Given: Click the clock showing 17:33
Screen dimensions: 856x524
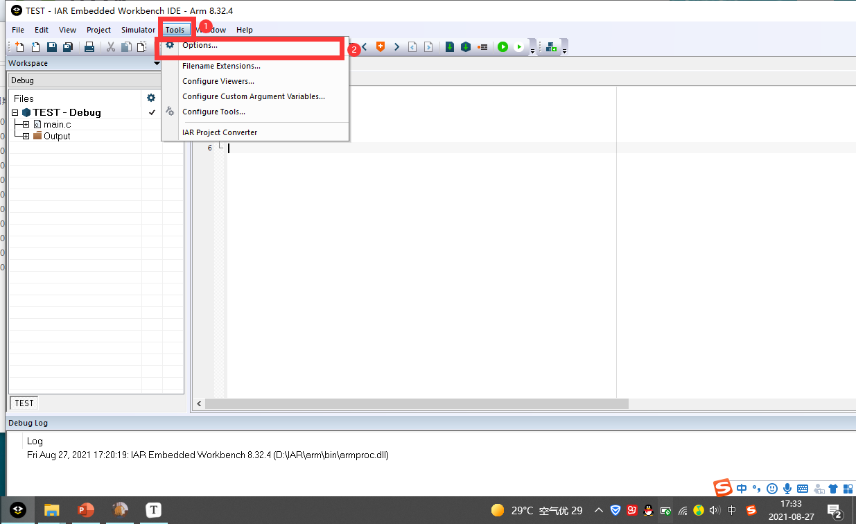Looking at the screenshot, I should pyautogui.click(x=791, y=504).
